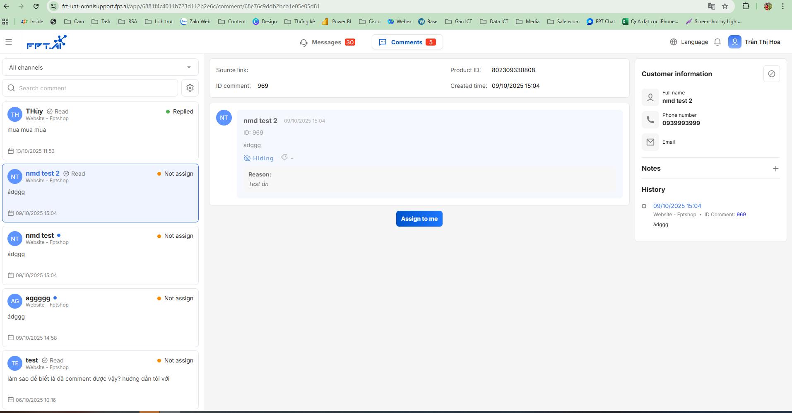
Task: Switch to the Comments tab
Action: coord(407,42)
